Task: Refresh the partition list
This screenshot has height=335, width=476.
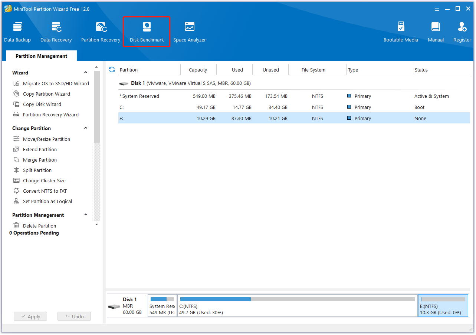Action: [x=112, y=69]
